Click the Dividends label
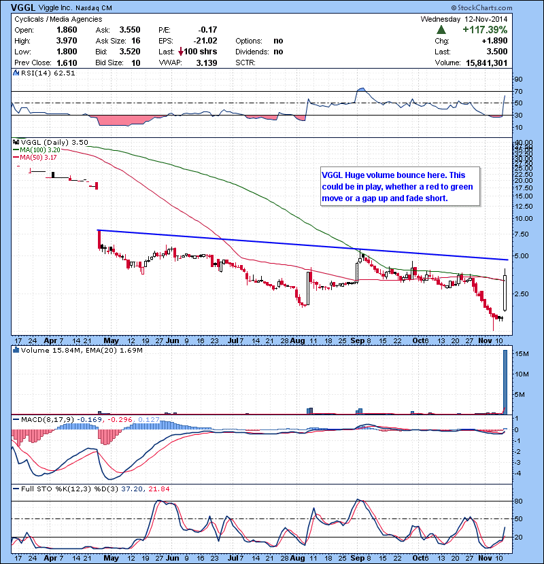 tap(252, 52)
